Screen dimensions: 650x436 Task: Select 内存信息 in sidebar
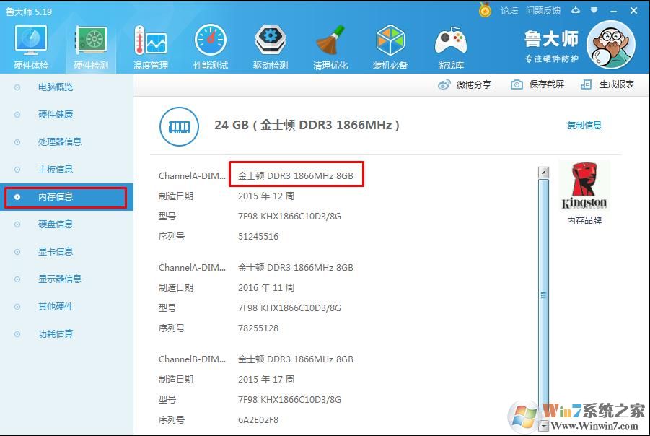click(66, 197)
